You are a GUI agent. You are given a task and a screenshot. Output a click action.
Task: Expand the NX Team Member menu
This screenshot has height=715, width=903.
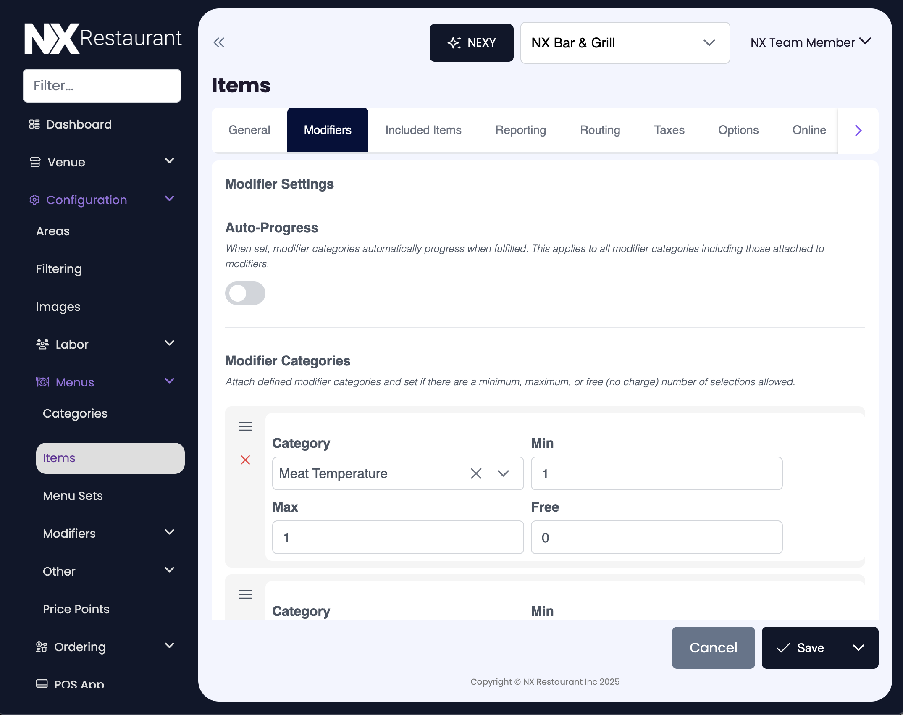pyautogui.click(x=811, y=42)
